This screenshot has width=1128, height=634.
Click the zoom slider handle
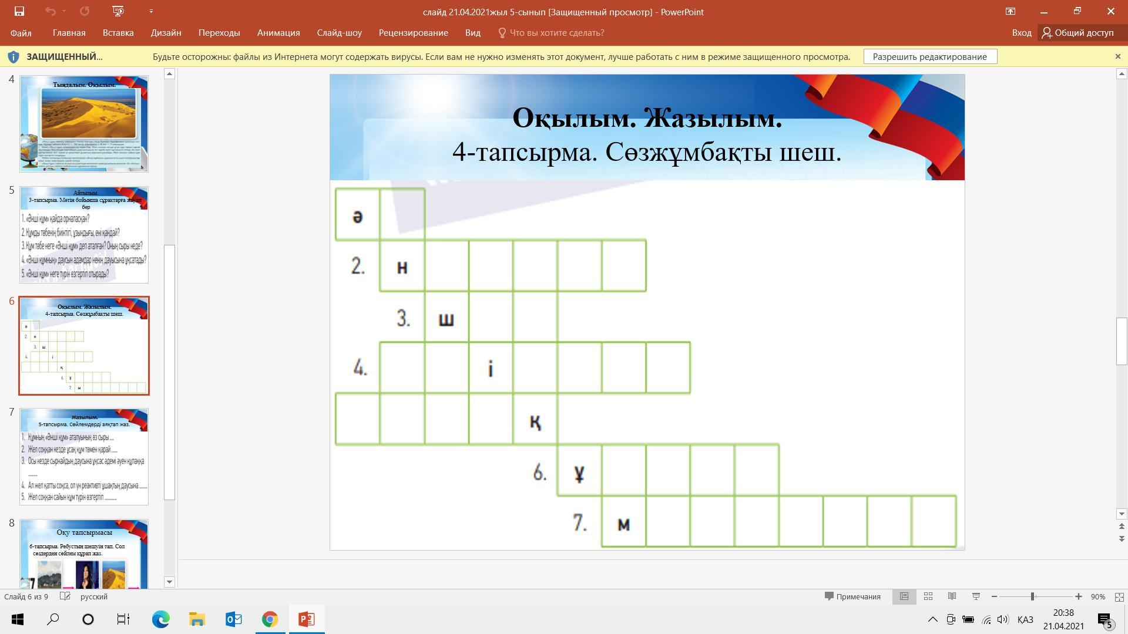pos(1032,596)
